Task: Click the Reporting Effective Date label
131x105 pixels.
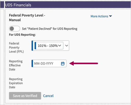Action: click(x=16, y=65)
